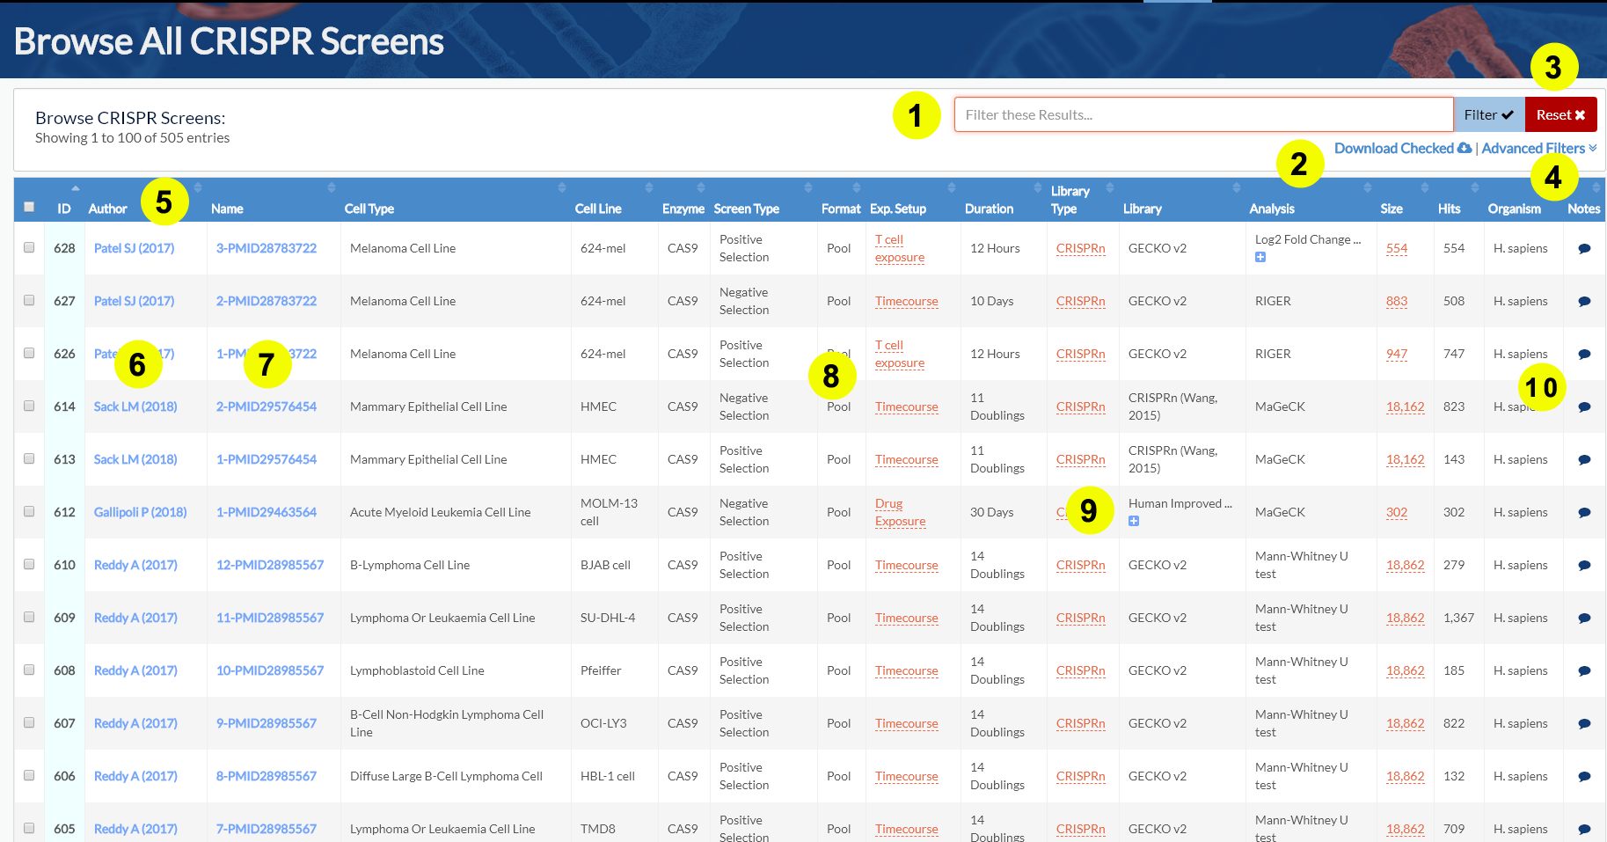View notes icon for screen 613
Screen dimensions: 1607x842
[x=1584, y=460]
